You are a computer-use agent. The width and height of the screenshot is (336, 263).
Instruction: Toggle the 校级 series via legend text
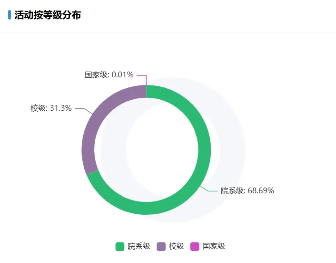176,246
